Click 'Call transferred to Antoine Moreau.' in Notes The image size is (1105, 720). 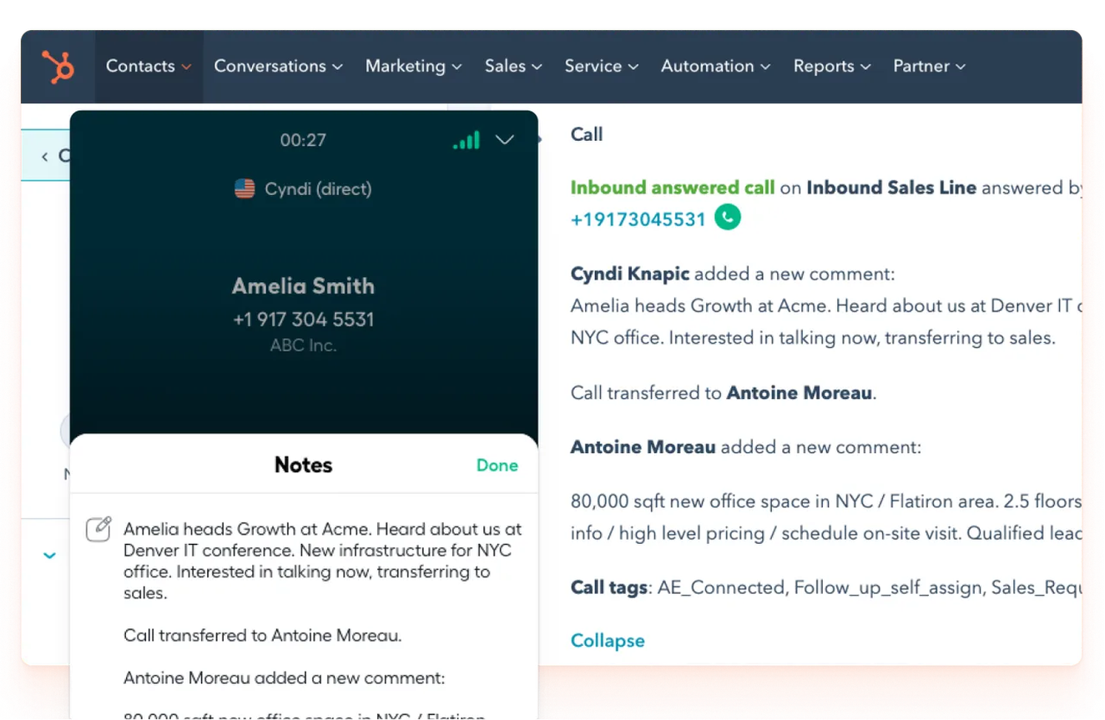click(263, 636)
